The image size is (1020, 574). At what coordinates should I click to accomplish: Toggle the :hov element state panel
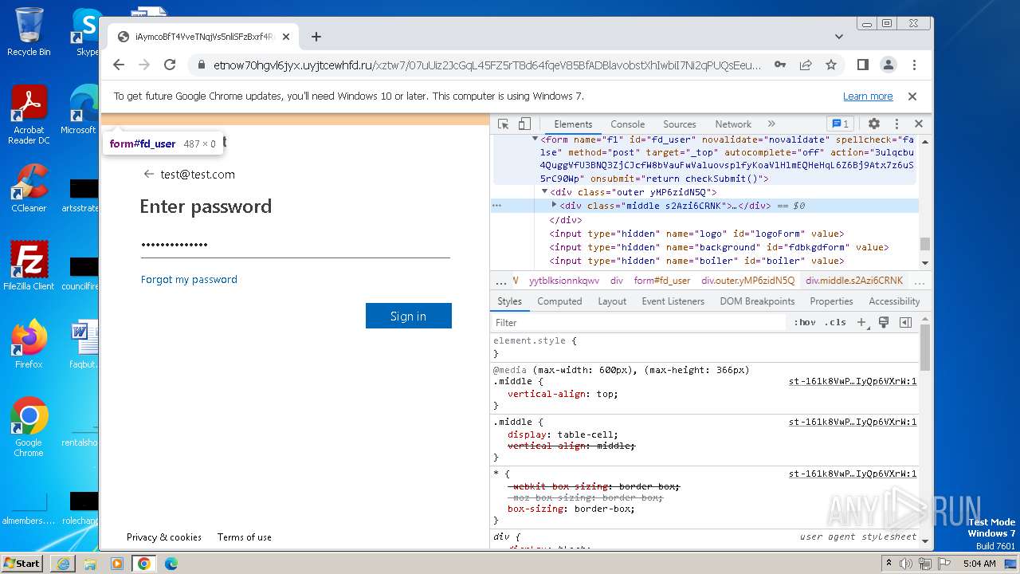tap(805, 322)
